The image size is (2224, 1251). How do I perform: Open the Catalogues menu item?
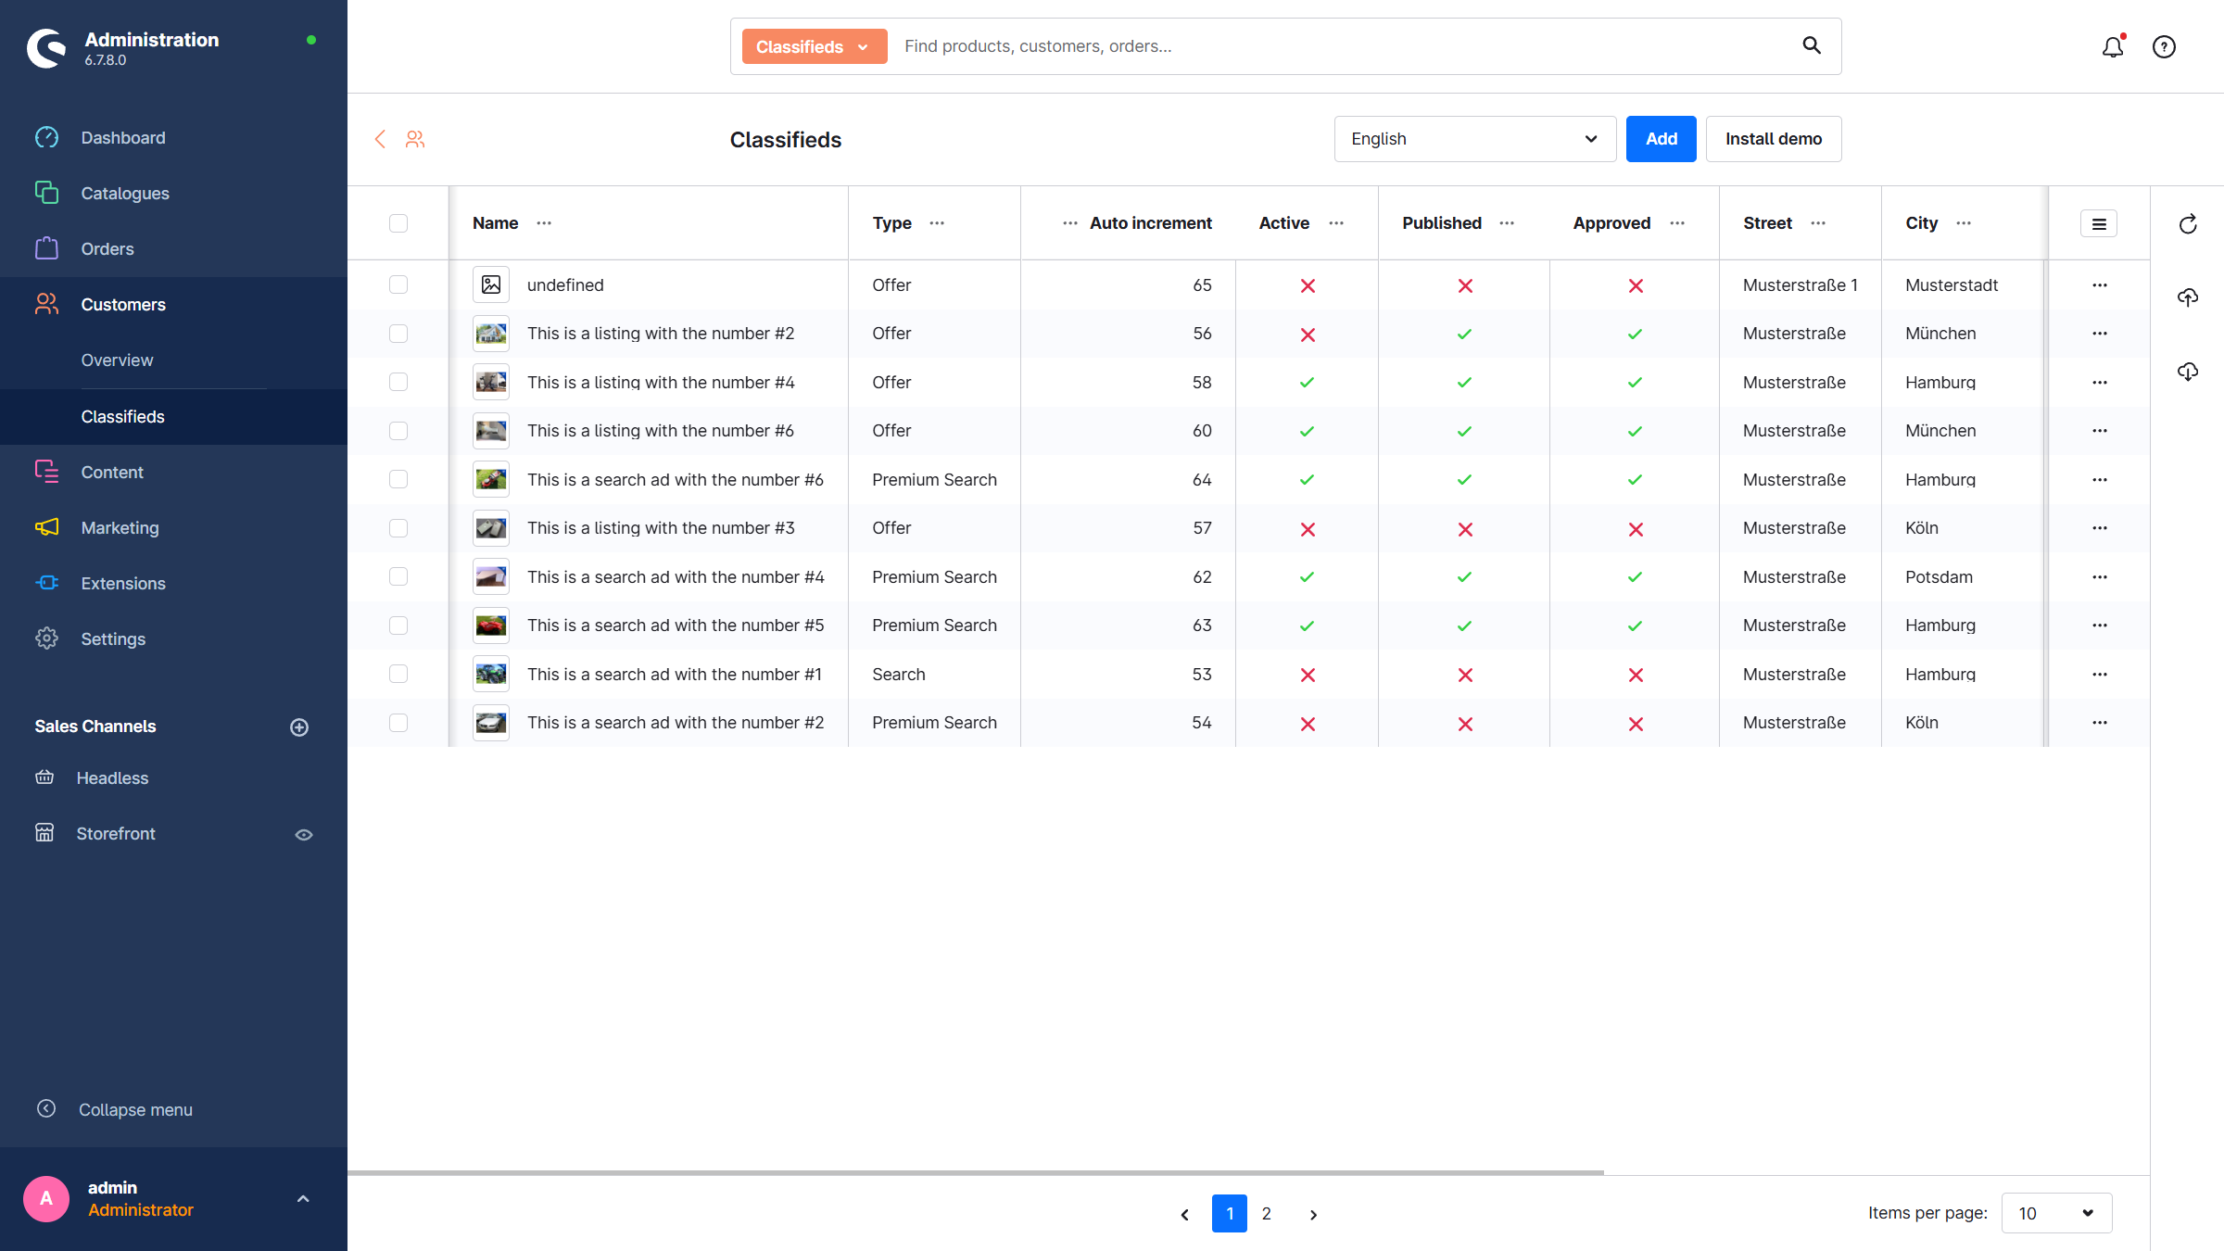coord(125,193)
